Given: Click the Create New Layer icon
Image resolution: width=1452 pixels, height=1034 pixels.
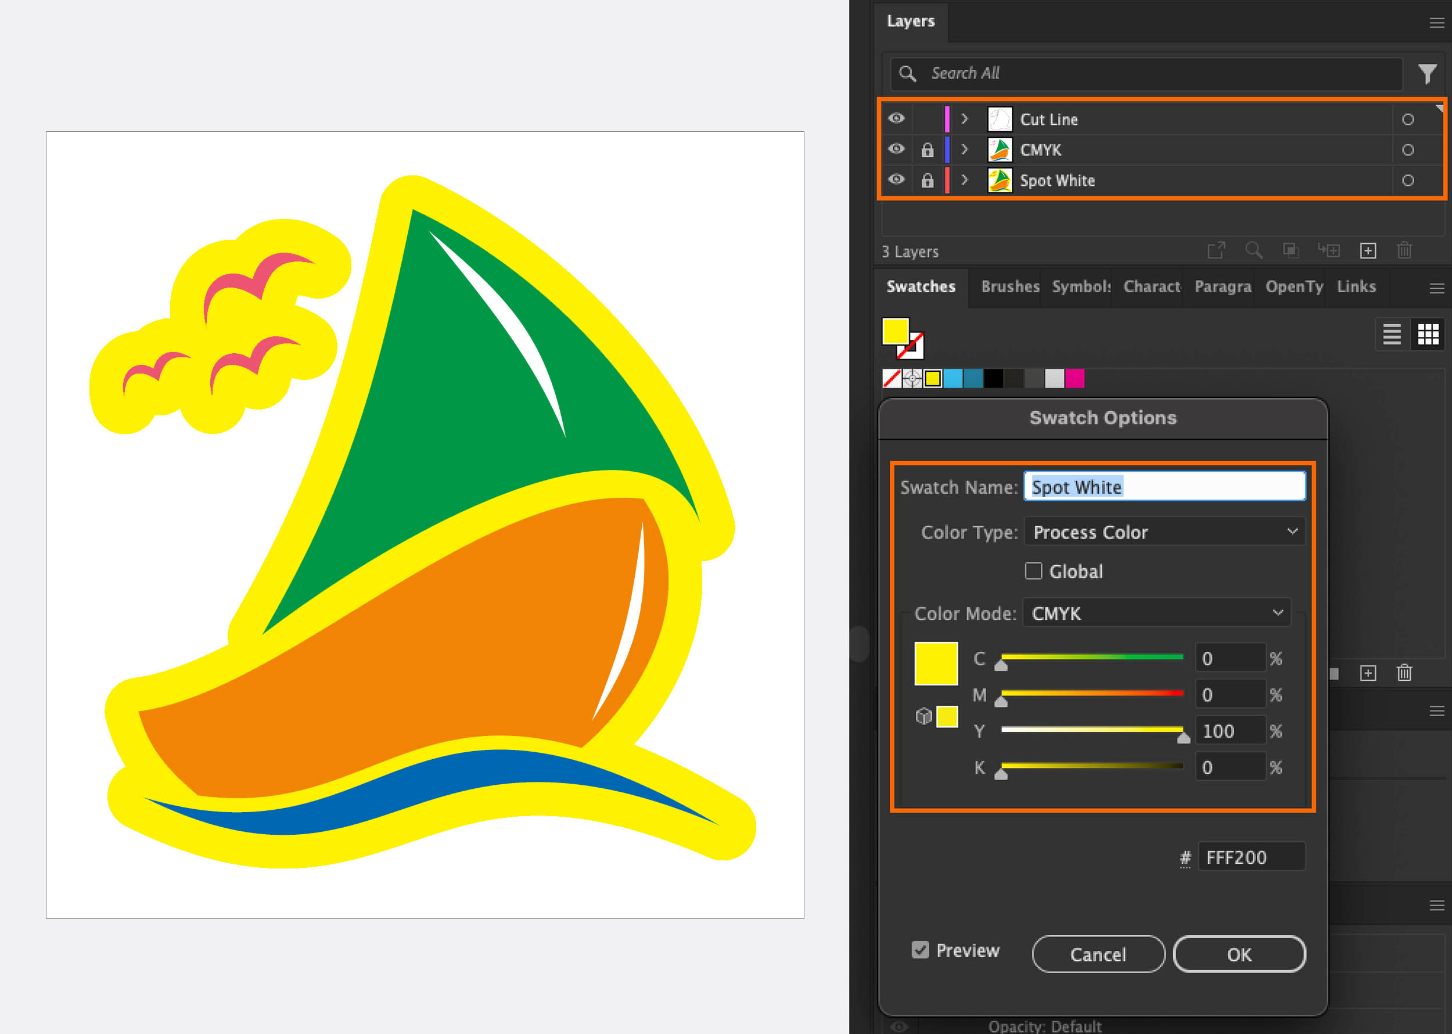Looking at the screenshot, I should tap(1367, 251).
